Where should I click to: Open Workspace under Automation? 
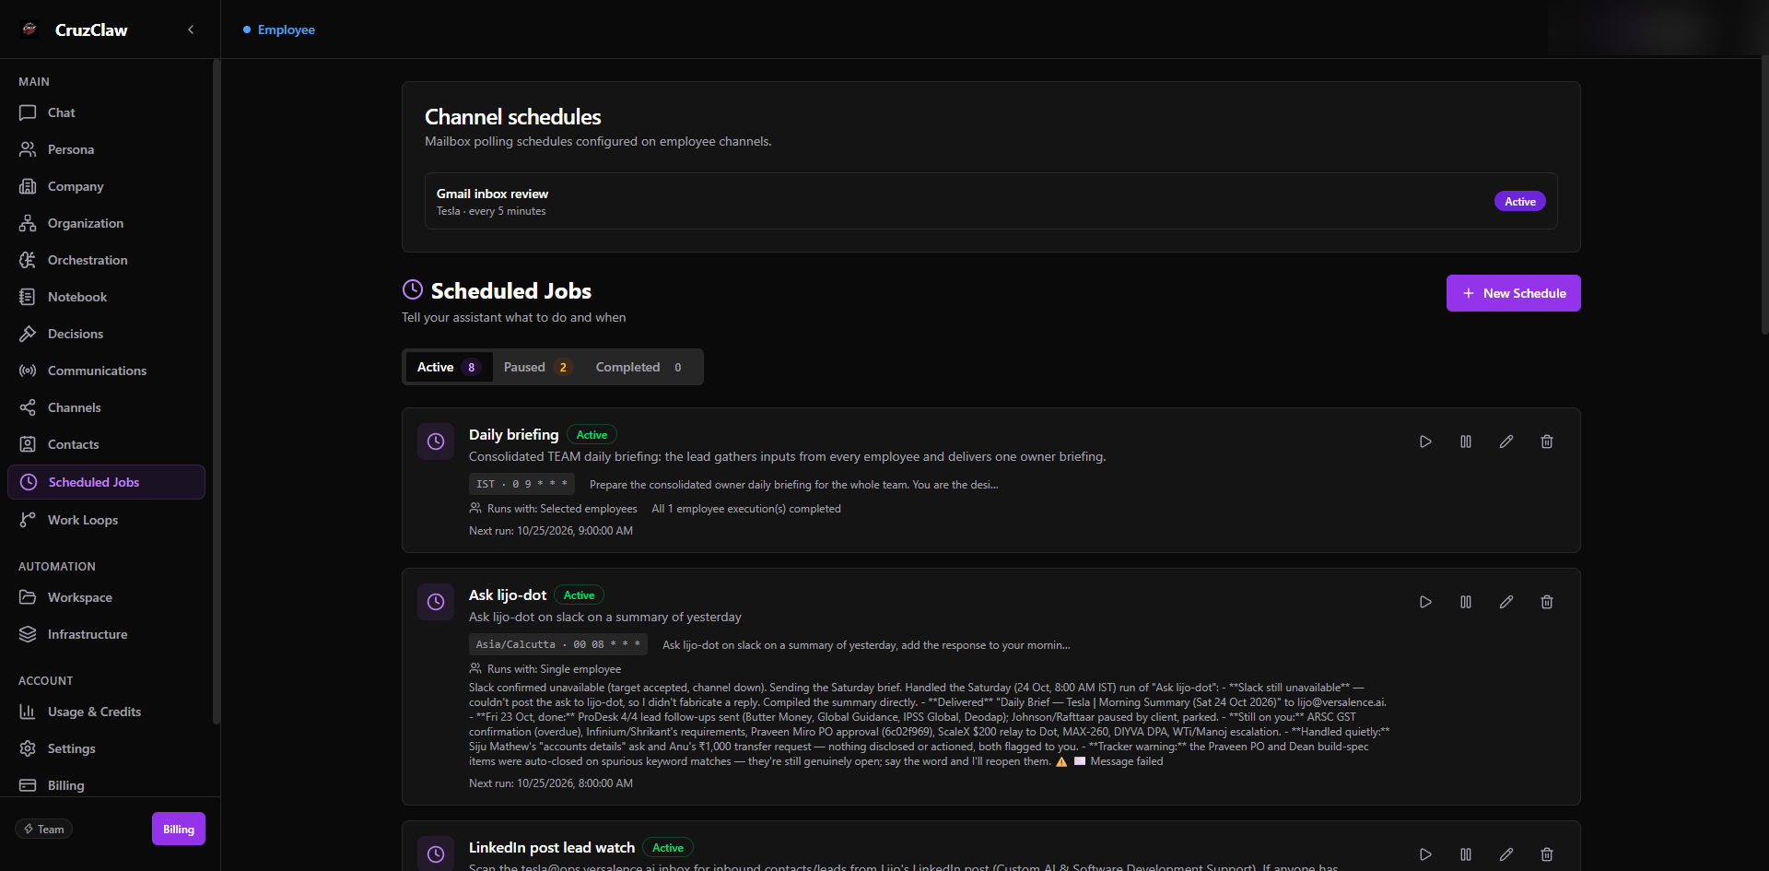click(x=106, y=597)
